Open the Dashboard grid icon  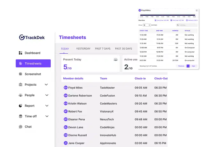point(20,53)
